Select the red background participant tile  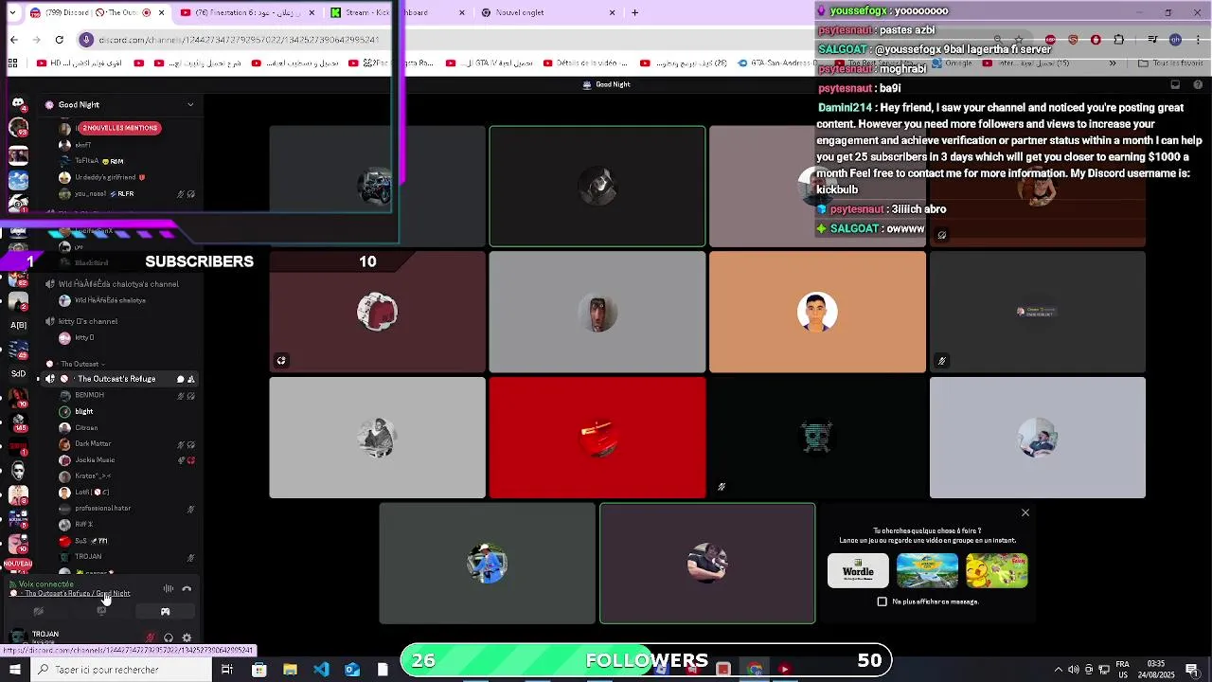click(x=597, y=438)
